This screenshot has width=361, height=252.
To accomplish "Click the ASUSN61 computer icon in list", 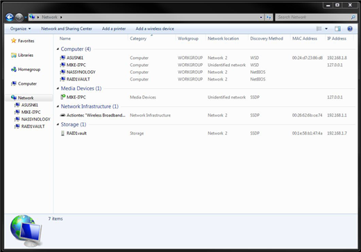I will (x=62, y=58).
